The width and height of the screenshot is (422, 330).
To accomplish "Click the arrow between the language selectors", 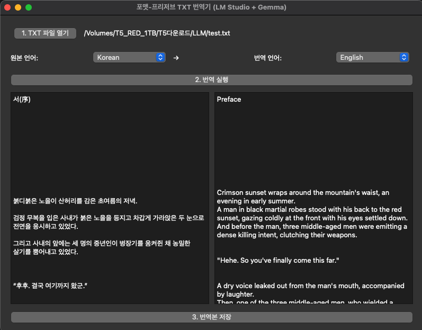I will coord(176,58).
